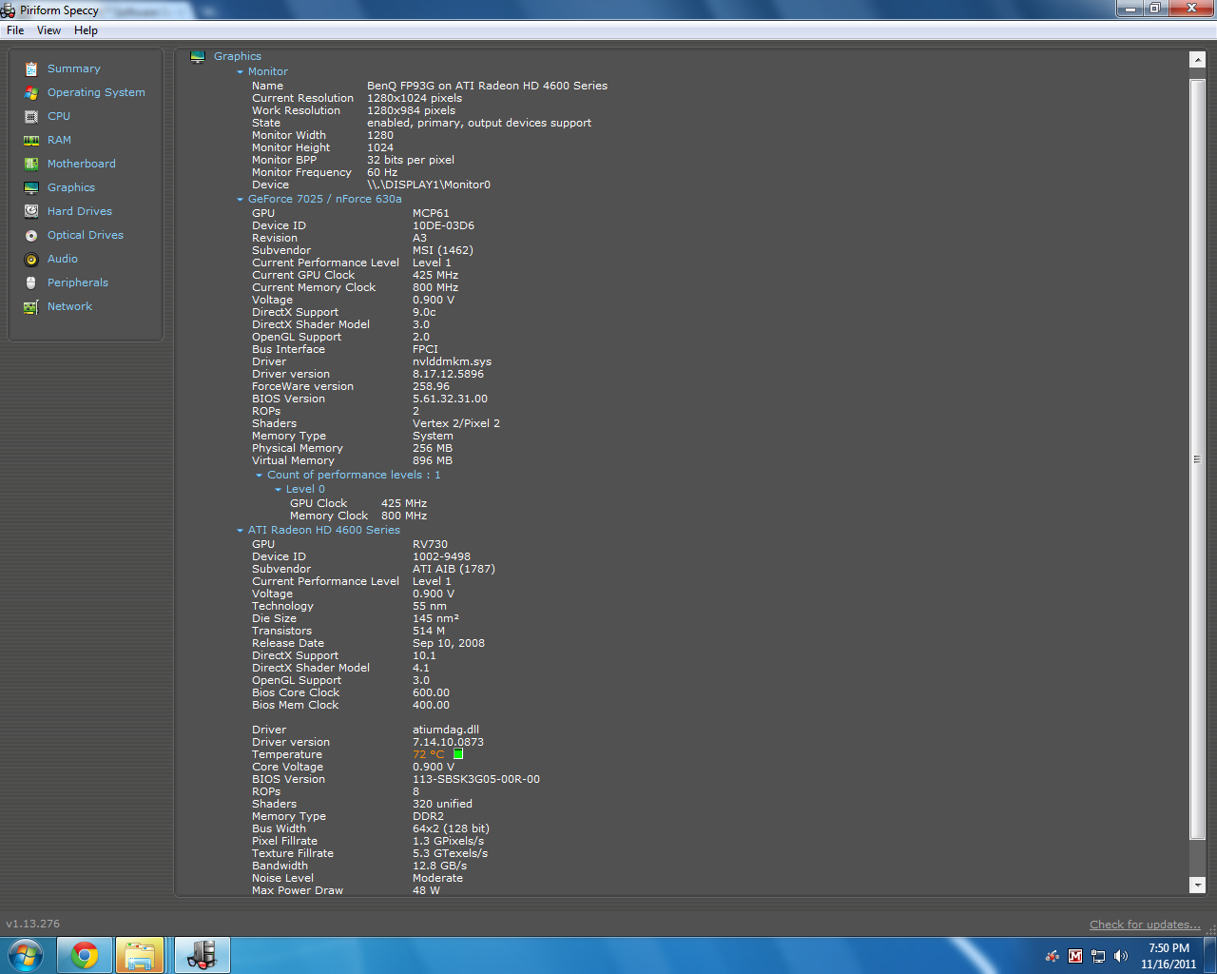The image size is (1217, 974).
Task: Click the Piriform Speccy title bar icon
Action: (x=9, y=10)
